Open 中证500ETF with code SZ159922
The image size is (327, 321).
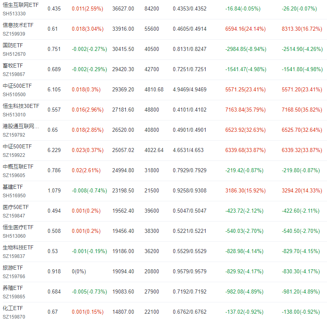click(x=17, y=146)
